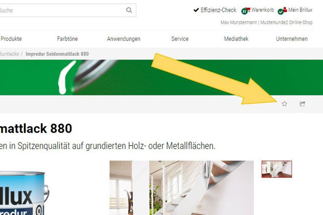Add product to favorites star icon

coord(284,104)
